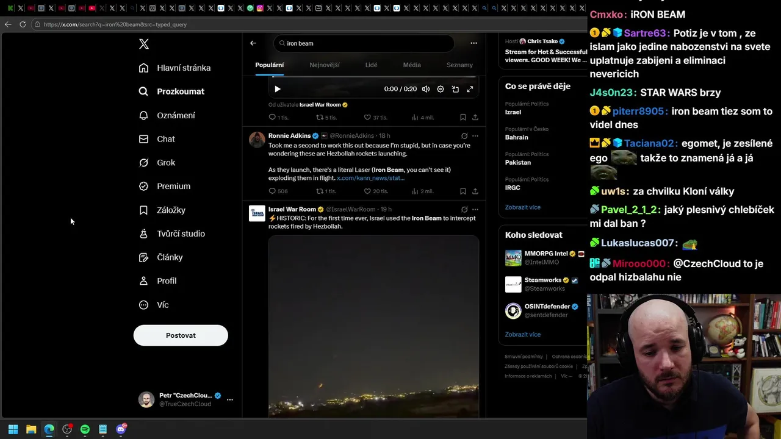Open Spotify from taskbar
This screenshot has height=439, width=781.
(x=85, y=429)
